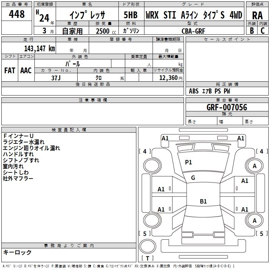This screenshot has height=270, width=270.
Task: Select the car name インプレッサ
Action: click(87, 15)
